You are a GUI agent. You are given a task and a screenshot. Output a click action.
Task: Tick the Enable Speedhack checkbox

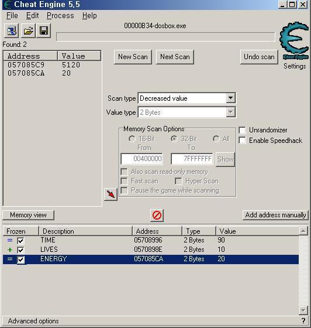click(242, 141)
